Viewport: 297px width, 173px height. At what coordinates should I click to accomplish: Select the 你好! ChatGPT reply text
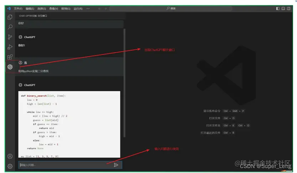[22, 45]
